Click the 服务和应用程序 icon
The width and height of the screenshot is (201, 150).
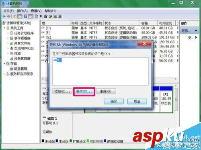(x=8, y=74)
